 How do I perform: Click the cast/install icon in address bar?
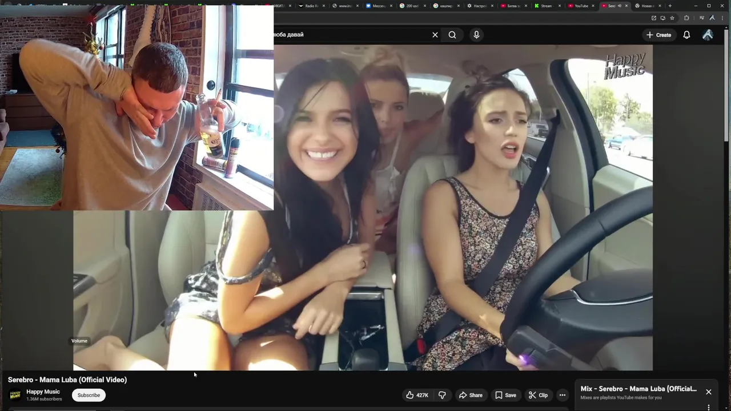click(x=663, y=18)
